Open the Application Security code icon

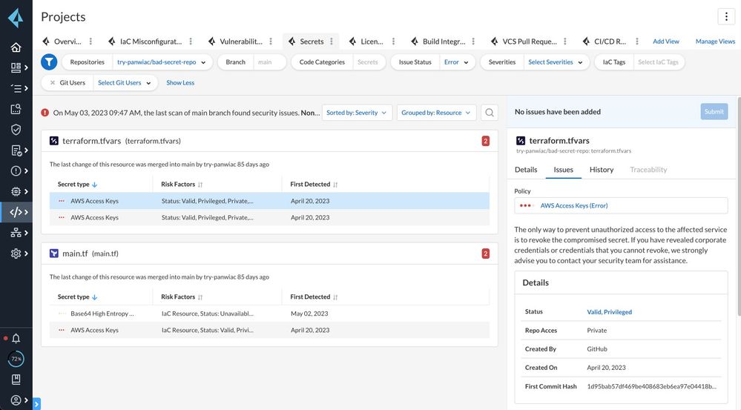(16, 212)
